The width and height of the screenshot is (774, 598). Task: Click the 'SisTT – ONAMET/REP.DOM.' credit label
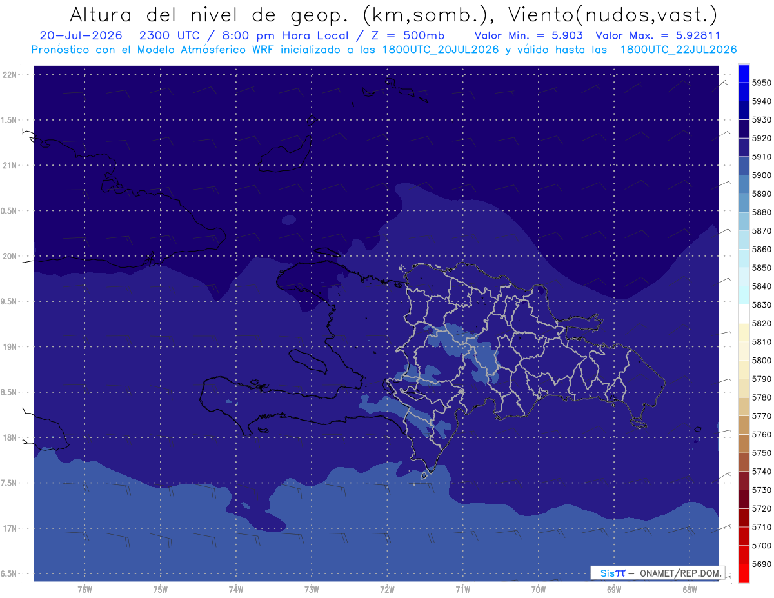click(658, 573)
